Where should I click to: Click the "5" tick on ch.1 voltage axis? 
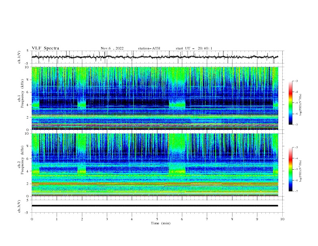pos(28,51)
